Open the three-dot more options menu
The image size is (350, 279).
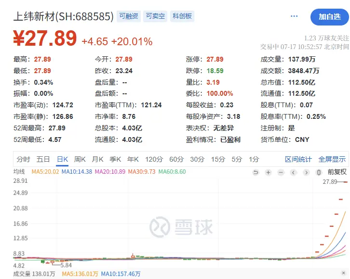point(294,16)
